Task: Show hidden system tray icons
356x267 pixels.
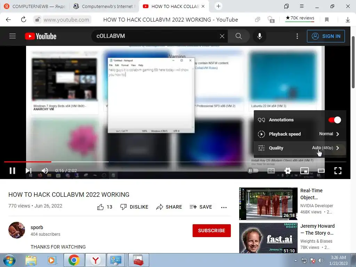Action: pyautogui.click(x=296, y=260)
